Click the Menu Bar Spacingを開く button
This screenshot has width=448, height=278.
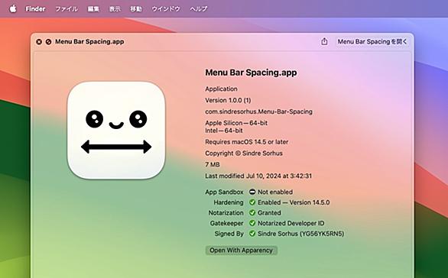click(372, 42)
